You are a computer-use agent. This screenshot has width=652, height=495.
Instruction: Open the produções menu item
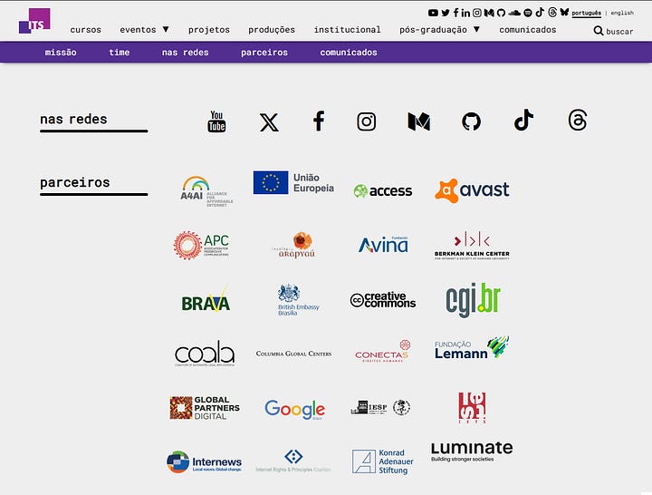[272, 30]
